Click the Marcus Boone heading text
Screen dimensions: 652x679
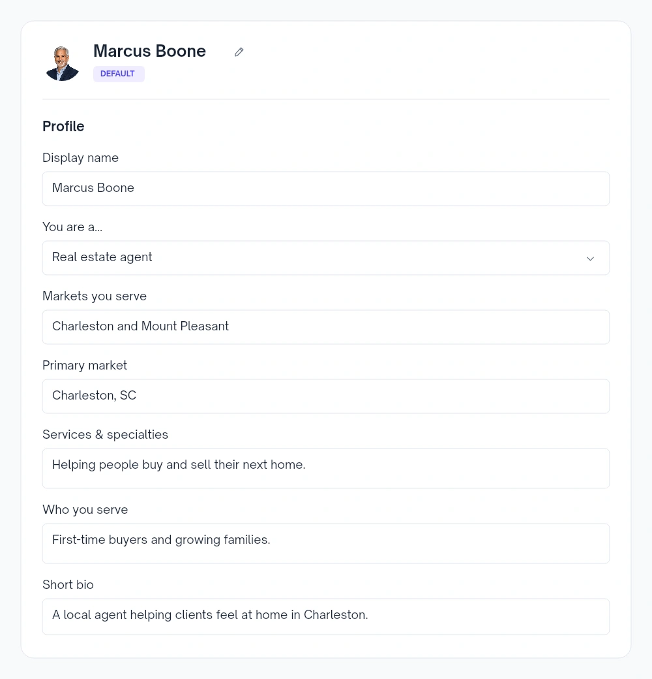149,51
